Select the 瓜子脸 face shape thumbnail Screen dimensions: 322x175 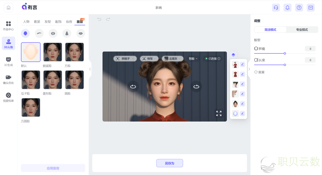pos(30,80)
